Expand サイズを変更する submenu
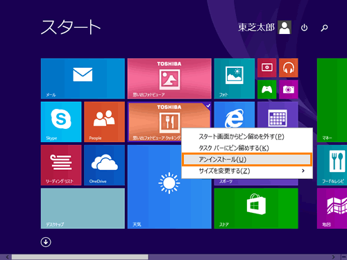The image size is (347, 260). pyautogui.click(x=247, y=171)
